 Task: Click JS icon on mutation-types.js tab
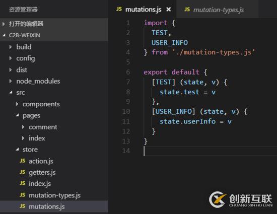(187, 10)
